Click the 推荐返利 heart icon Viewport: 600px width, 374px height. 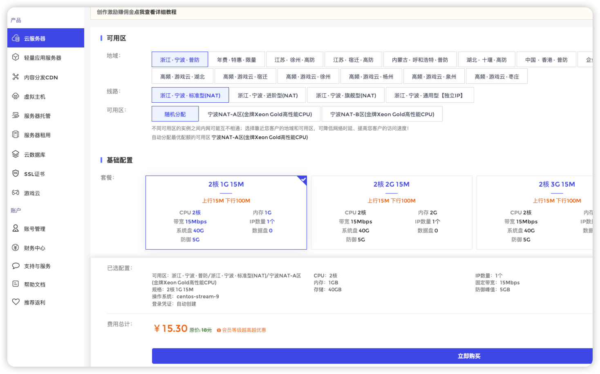coord(16,302)
